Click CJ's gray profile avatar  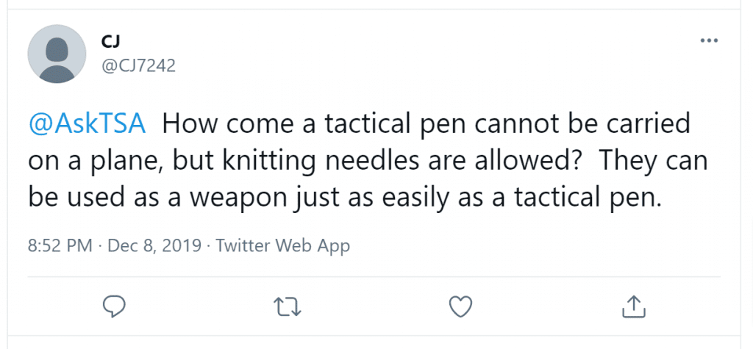57,54
